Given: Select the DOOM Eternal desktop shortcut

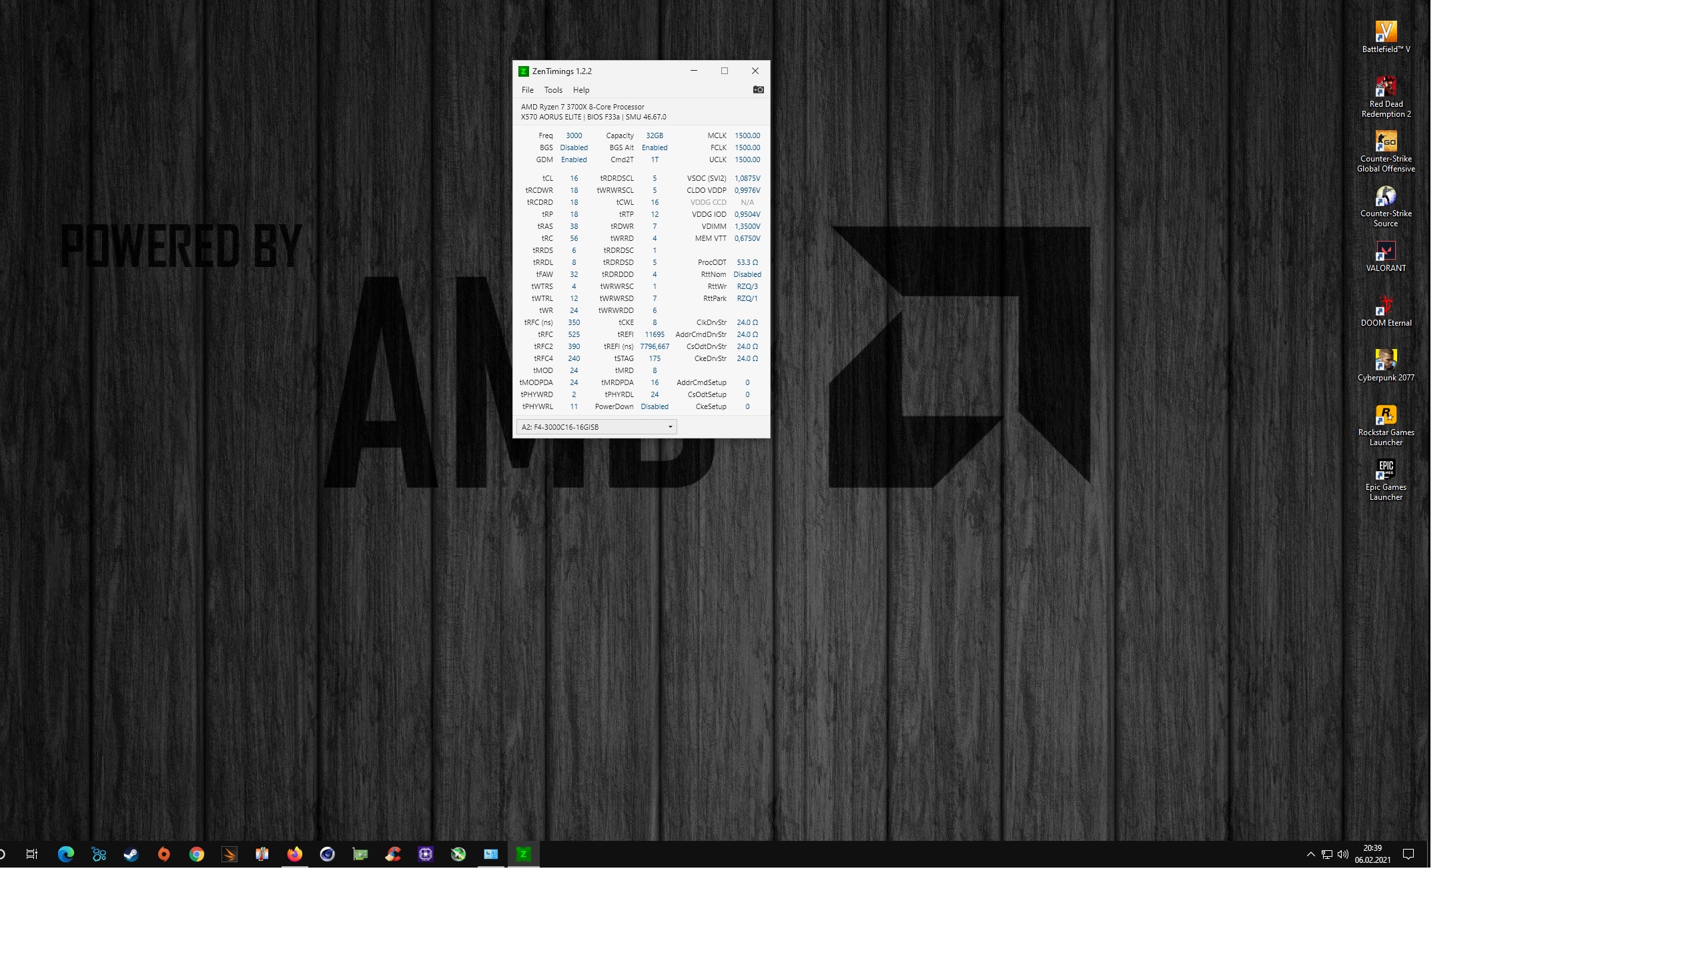Looking at the screenshot, I should 1385,311.
